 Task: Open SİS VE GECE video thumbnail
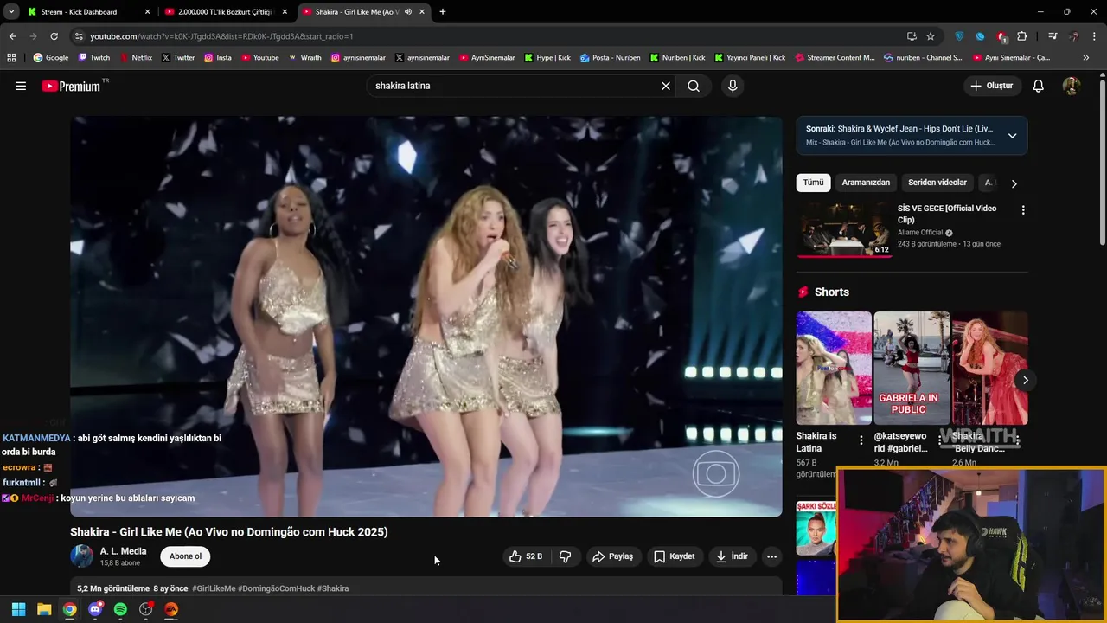[844, 230]
